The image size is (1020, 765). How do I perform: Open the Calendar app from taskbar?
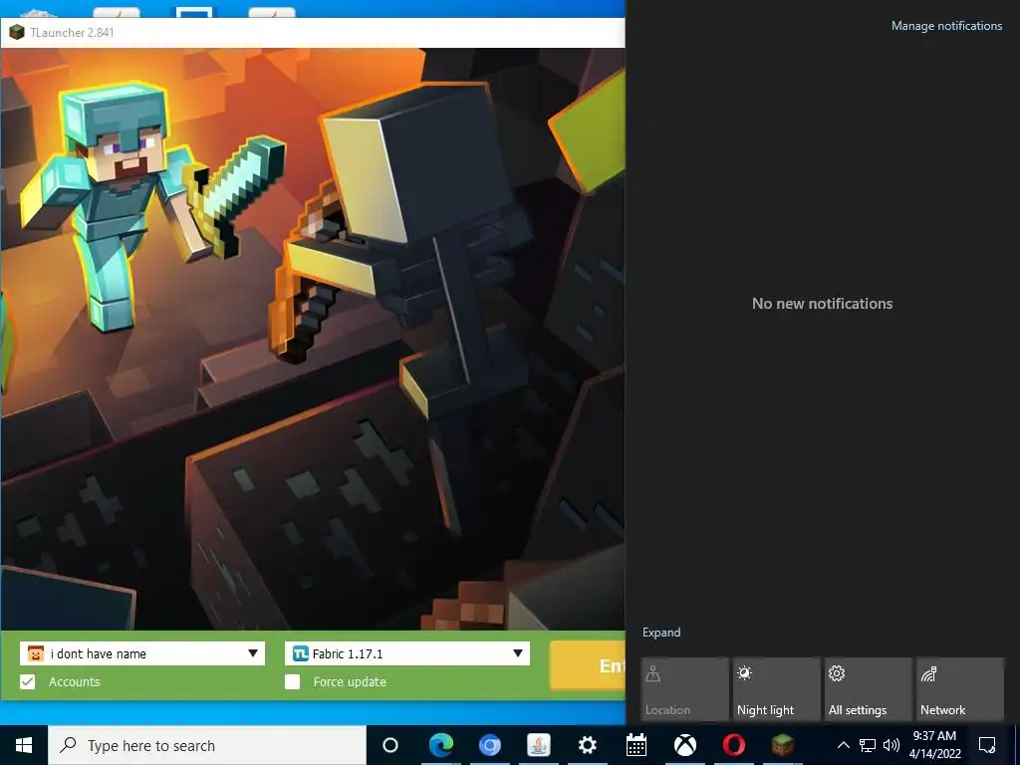[x=637, y=745]
